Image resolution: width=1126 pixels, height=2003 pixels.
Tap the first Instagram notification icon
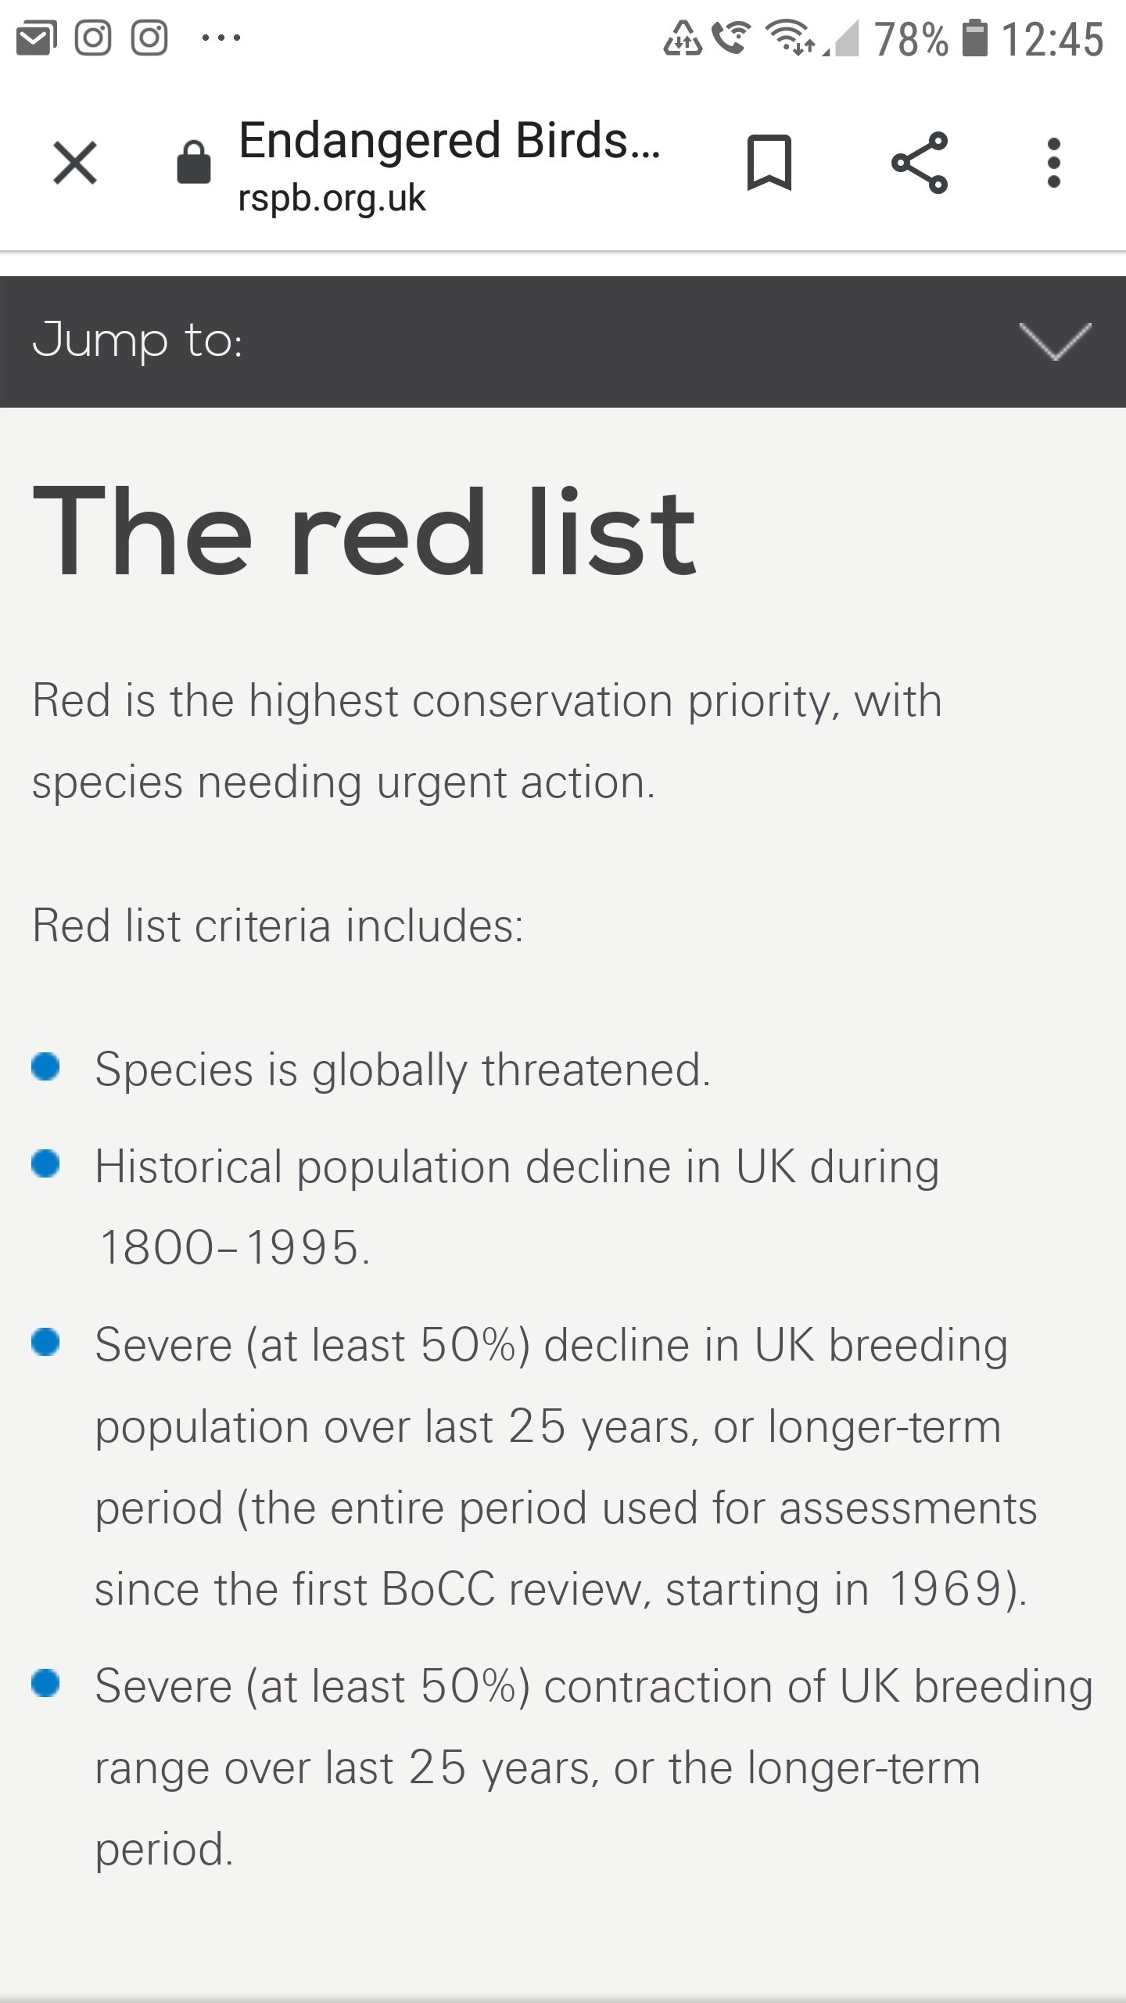coord(93,38)
